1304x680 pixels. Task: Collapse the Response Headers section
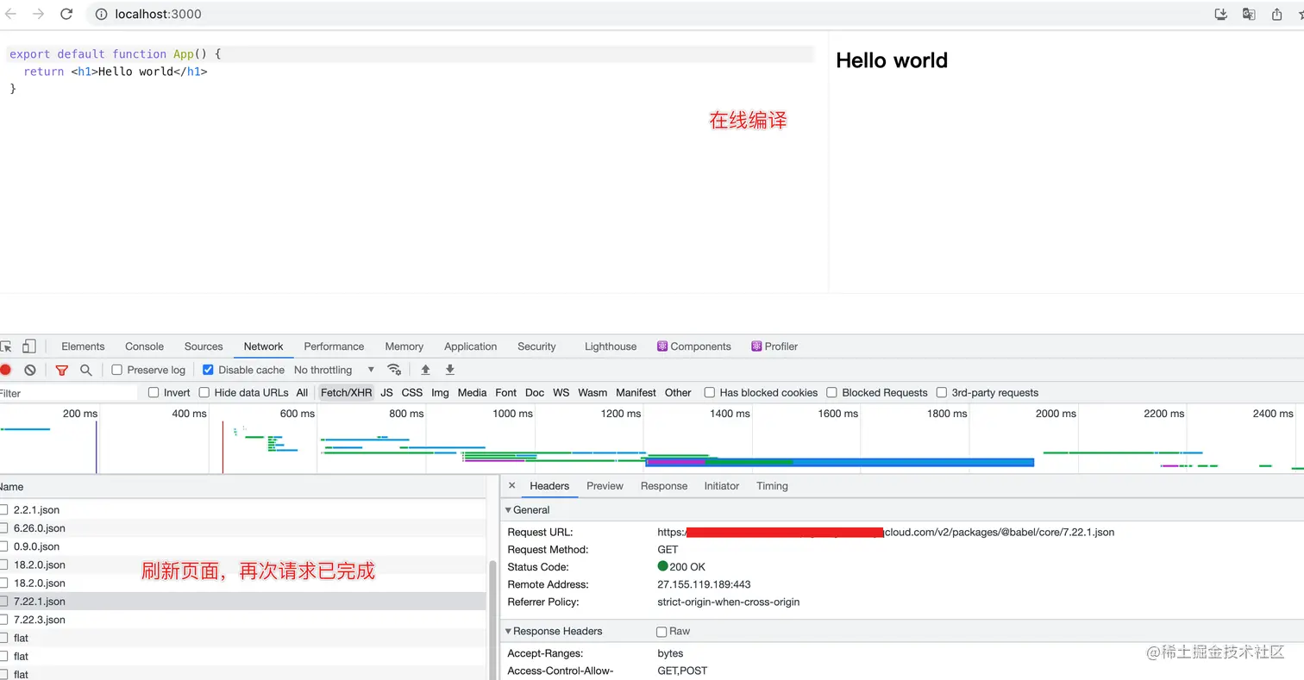coord(509,631)
